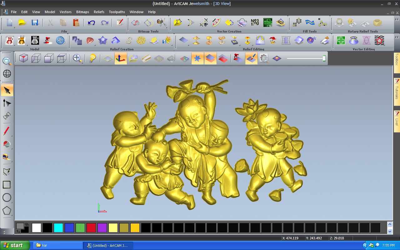
Task: Click the light bulb lighting icon
Action: [92, 58]
